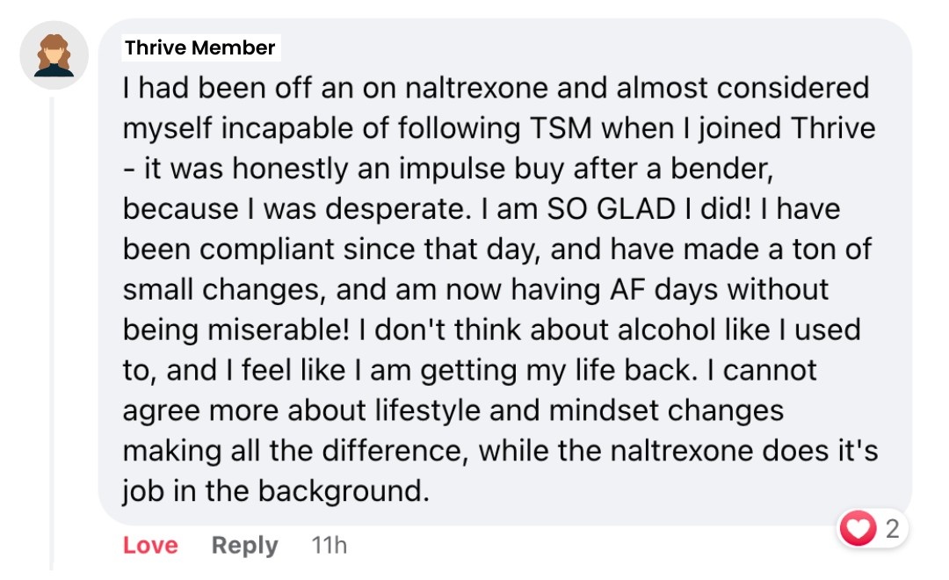This screenshot has width=949, height=580.
Task: Click the vertical thread line below avatar
Action: coord(52,334)
